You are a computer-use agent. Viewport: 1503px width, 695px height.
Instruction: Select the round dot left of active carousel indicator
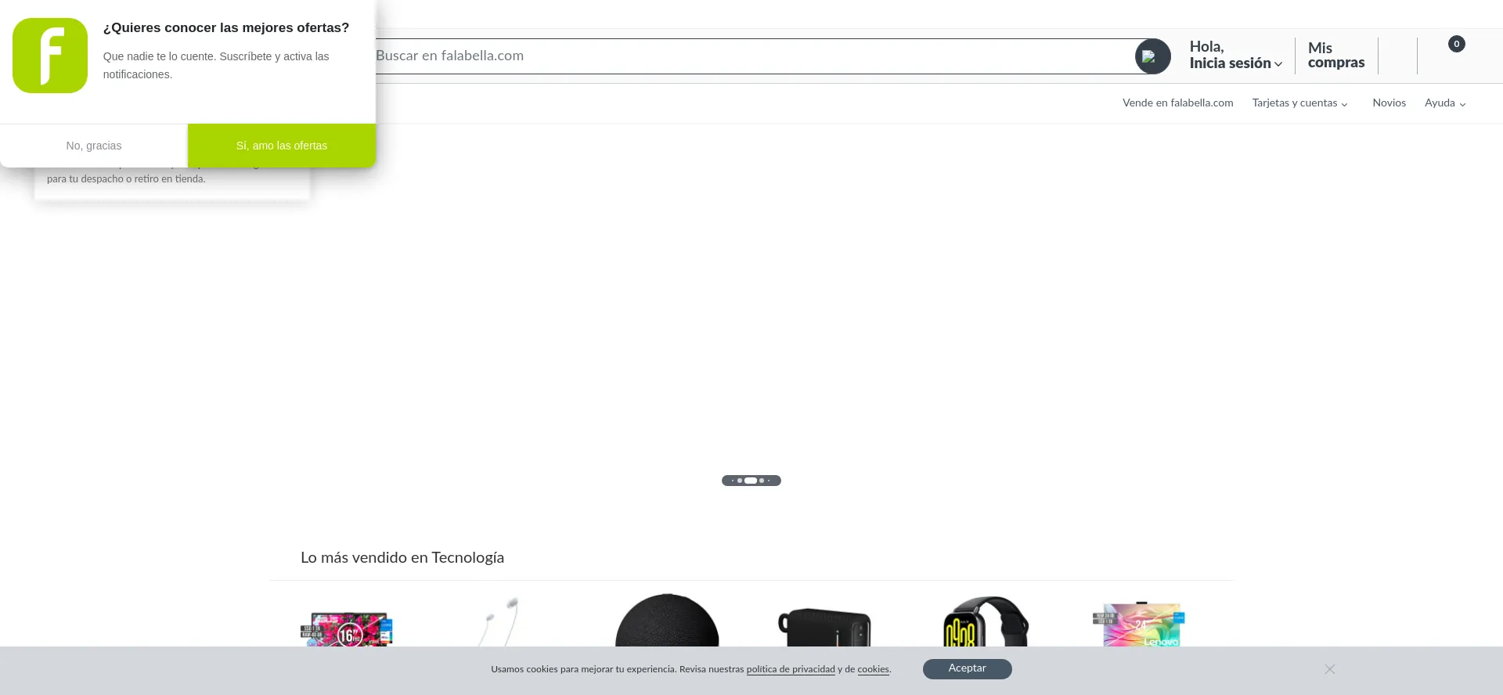(x=740, y=481)
